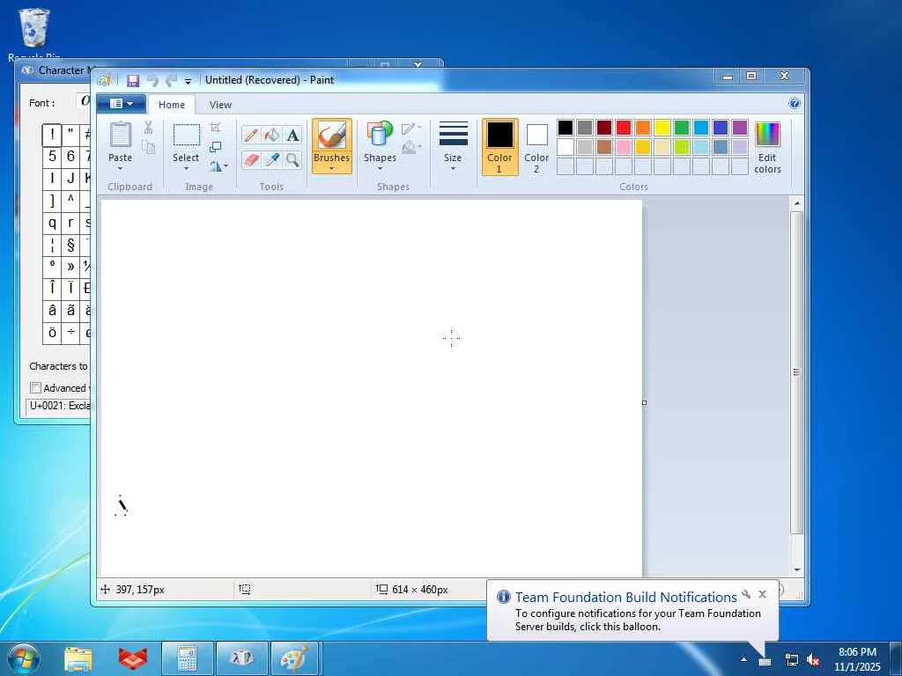
Task: Select the exclamation mark cell in Character Map
Action: pyautogui.click(x=52, y=135)
